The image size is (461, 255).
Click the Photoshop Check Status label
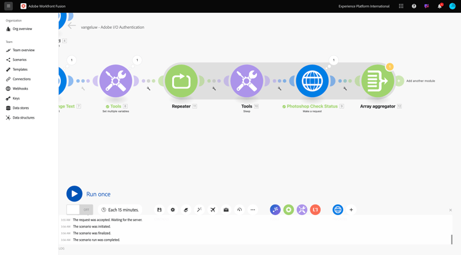pos(312,106)
